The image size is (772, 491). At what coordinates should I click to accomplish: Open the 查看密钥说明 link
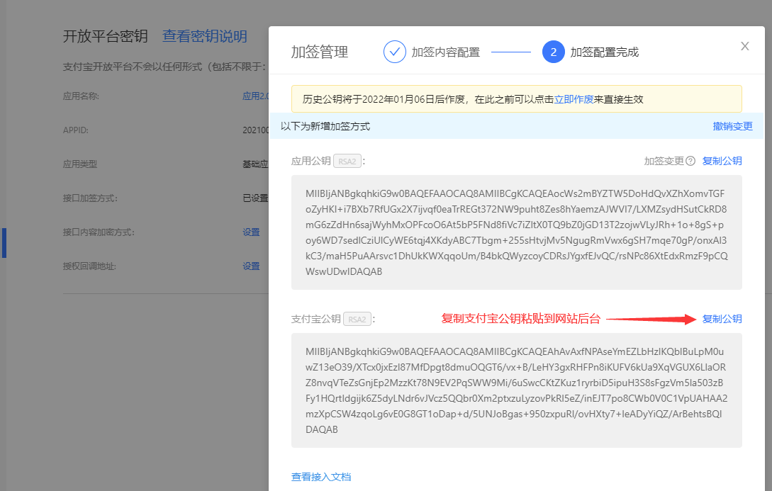tap(204, 37)
